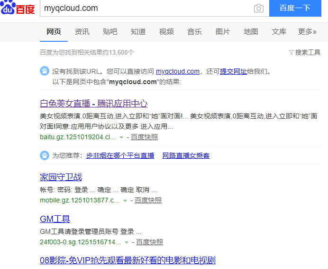Click the paw icon beside 没有找到该URL

point(45,71)
